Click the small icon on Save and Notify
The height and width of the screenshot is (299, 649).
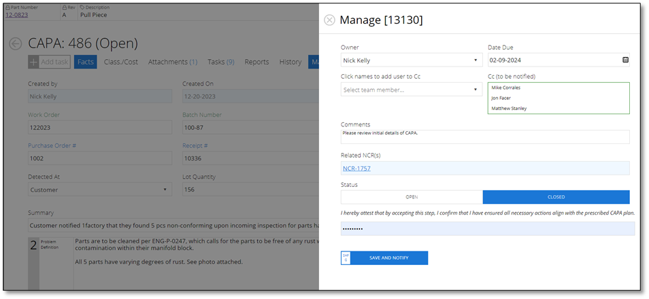coord(346,258)
